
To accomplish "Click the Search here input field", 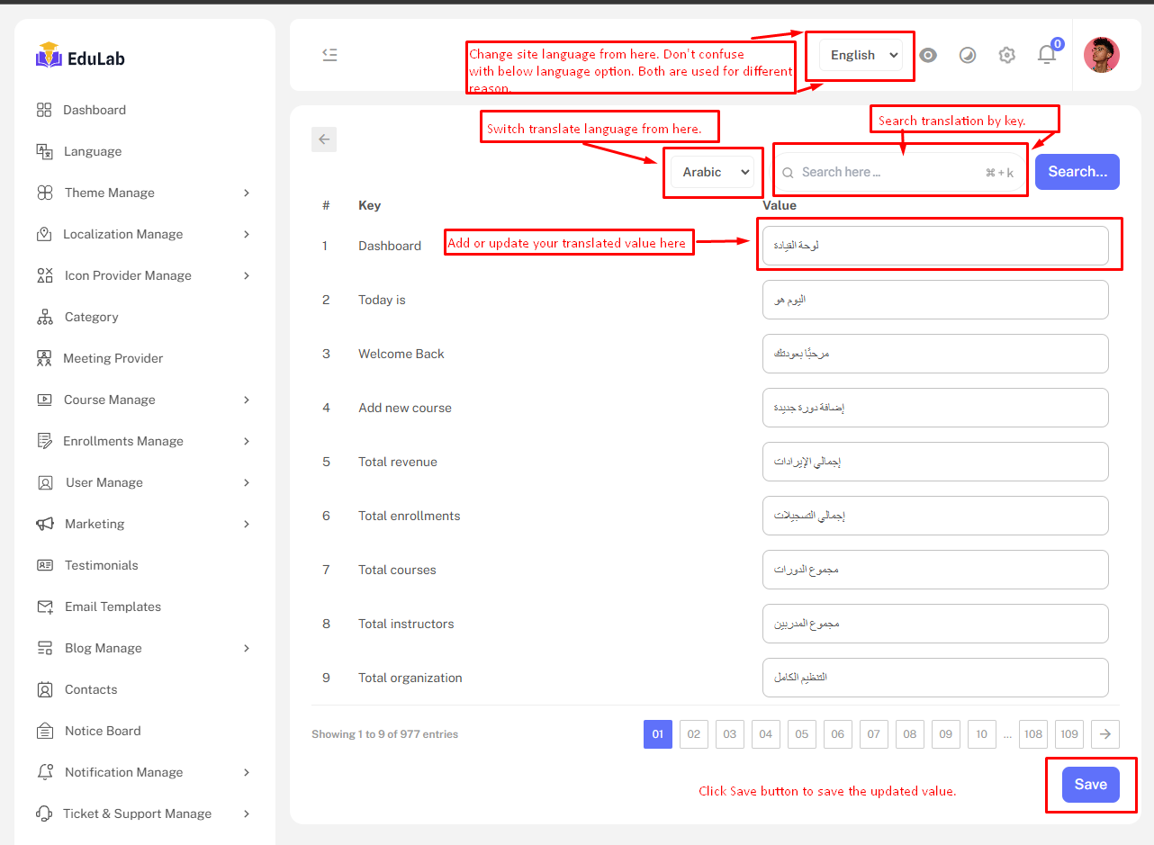I will tap(887, 172).
